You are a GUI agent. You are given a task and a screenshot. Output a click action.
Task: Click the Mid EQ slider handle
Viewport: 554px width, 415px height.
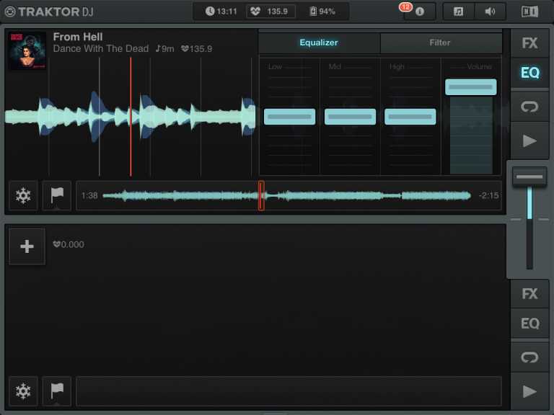click(x=350, y=117)
